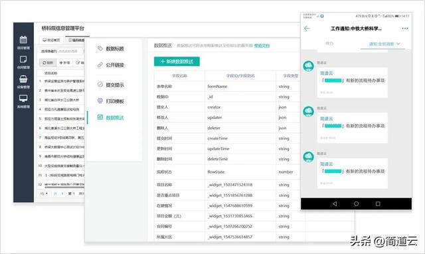Open first 简道云 notification card
The image size is (425, 254).
(x=353, y=82)
